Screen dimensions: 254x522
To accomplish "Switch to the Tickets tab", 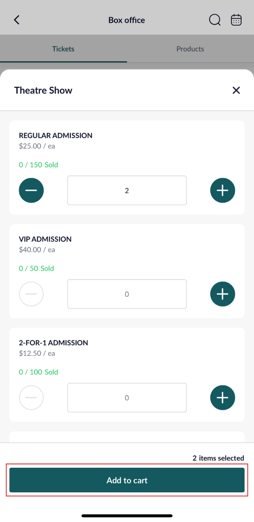I will pyautogui.click(x=63, y=49).
